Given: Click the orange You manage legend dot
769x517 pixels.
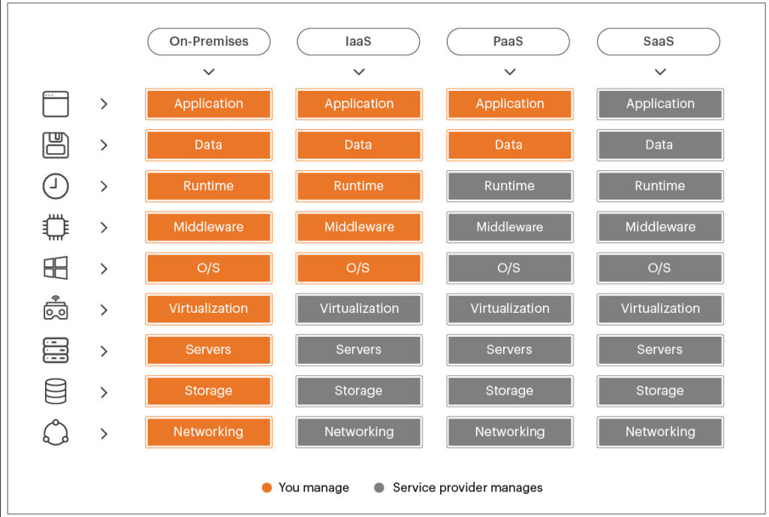Looking at the screenshot, I should coord(267,488).
